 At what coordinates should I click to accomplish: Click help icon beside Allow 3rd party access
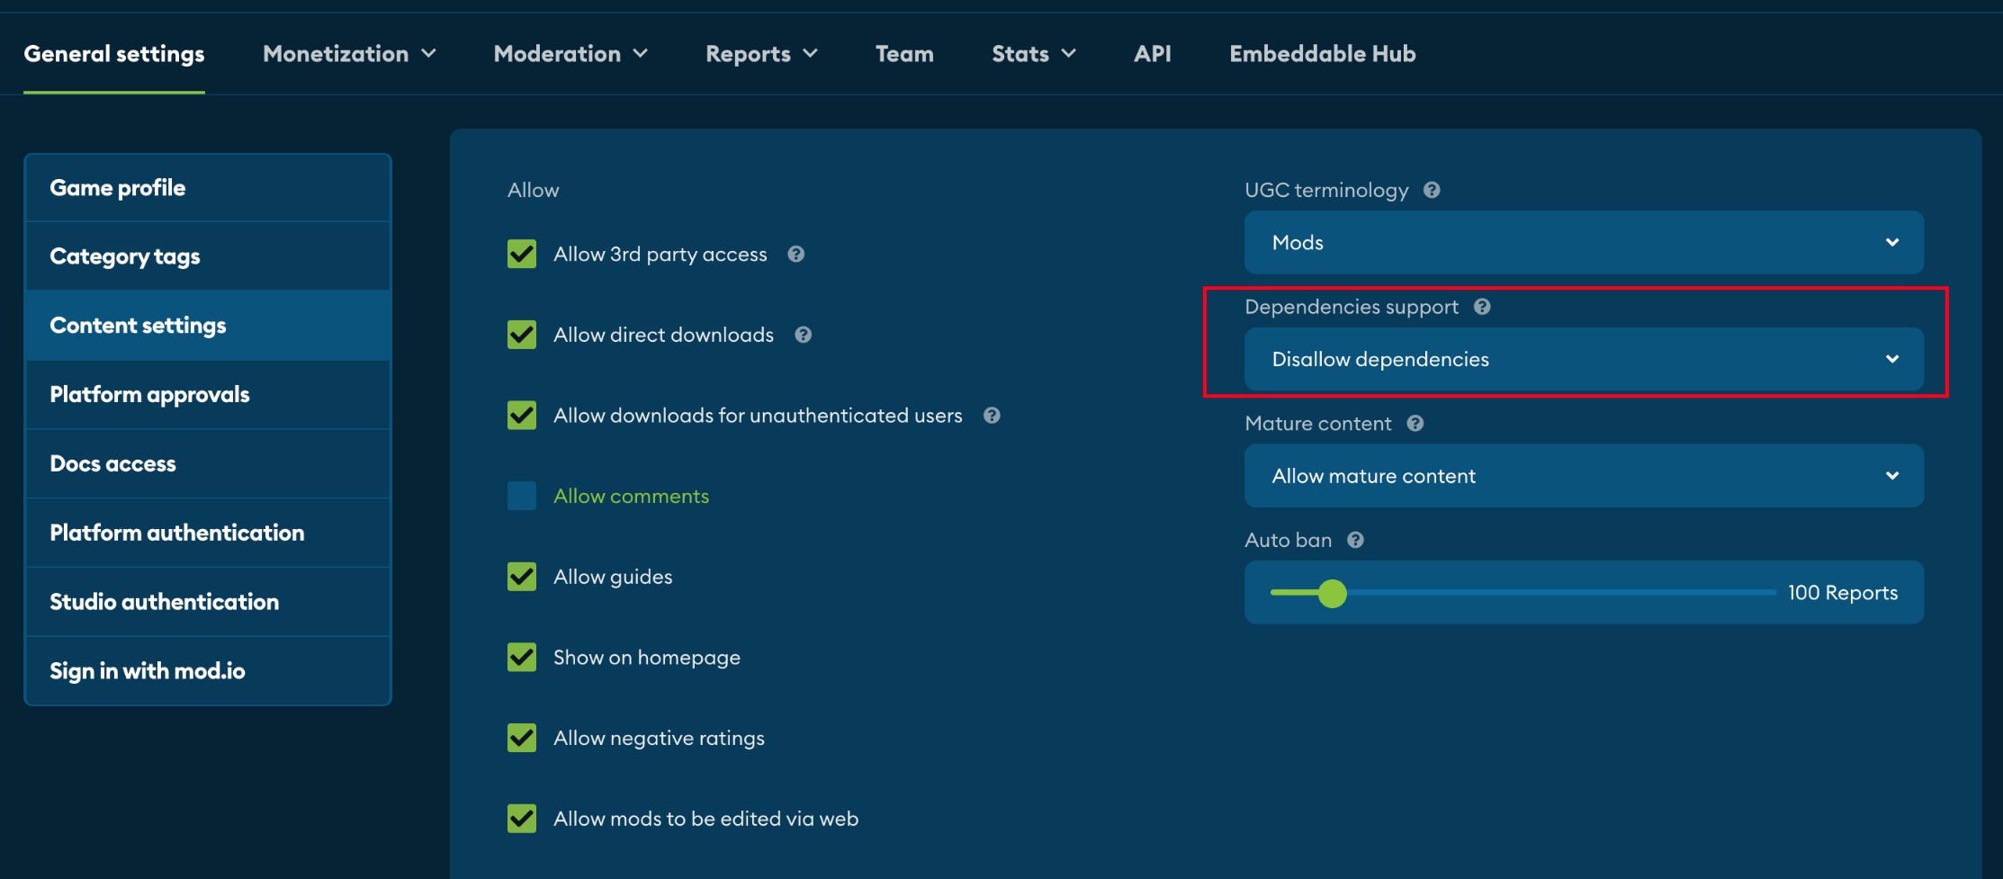point(795,255)
